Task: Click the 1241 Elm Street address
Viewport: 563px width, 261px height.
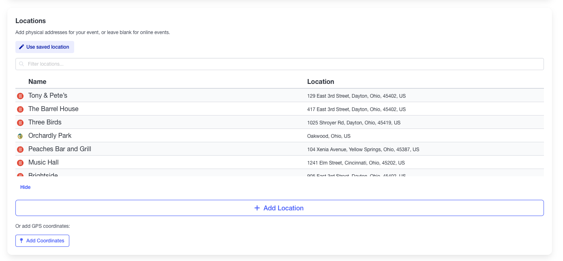Action: 355,163
